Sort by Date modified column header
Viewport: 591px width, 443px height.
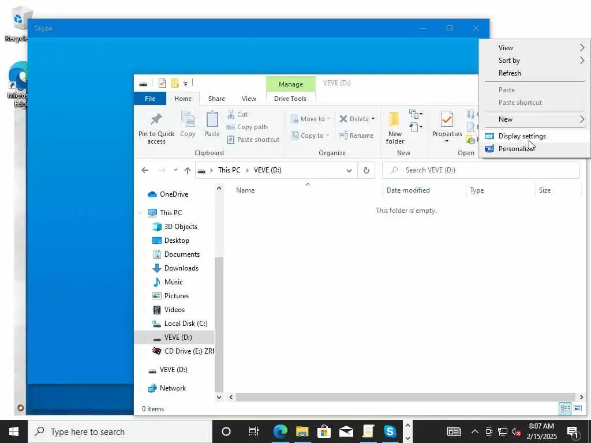click(408, 190)
